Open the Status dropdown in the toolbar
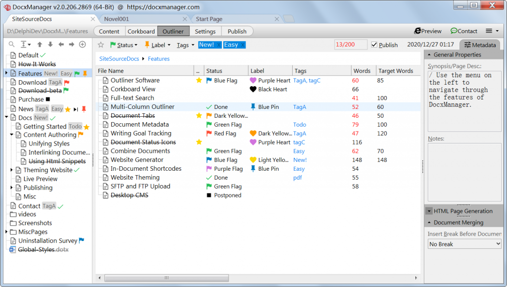507x287 pixels. point(124,45)
